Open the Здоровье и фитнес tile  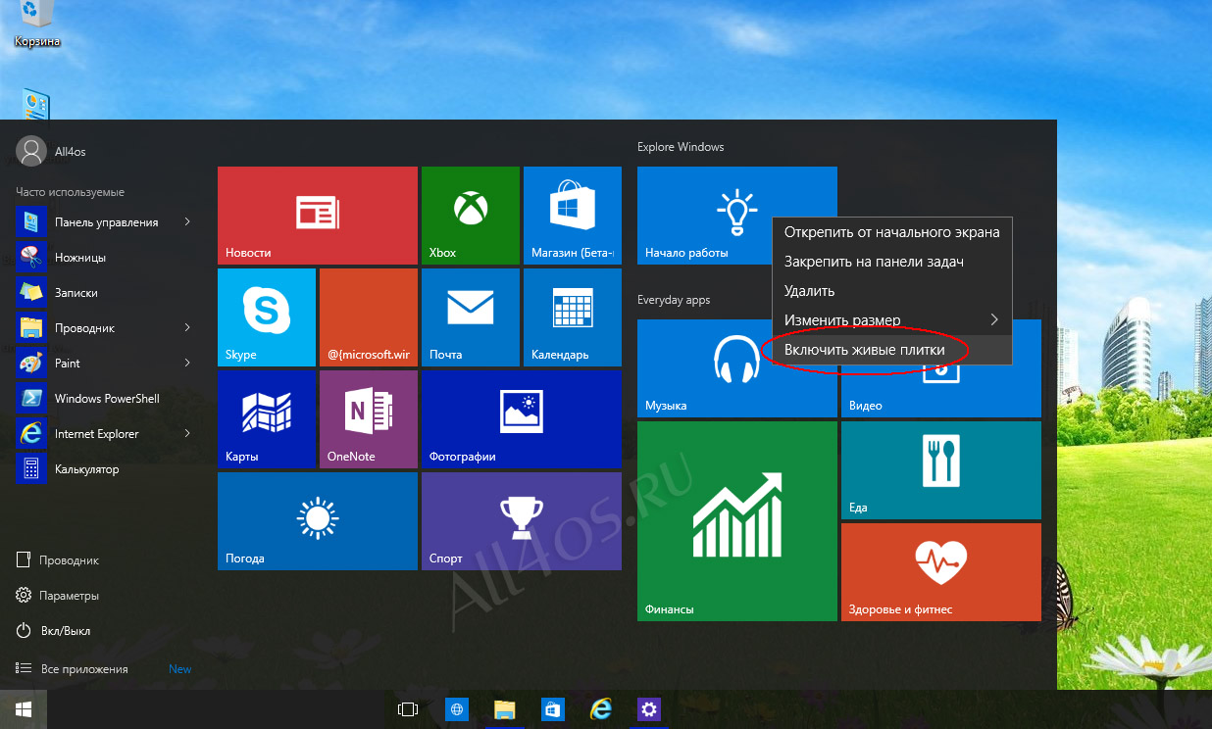(x=941, y=572)
